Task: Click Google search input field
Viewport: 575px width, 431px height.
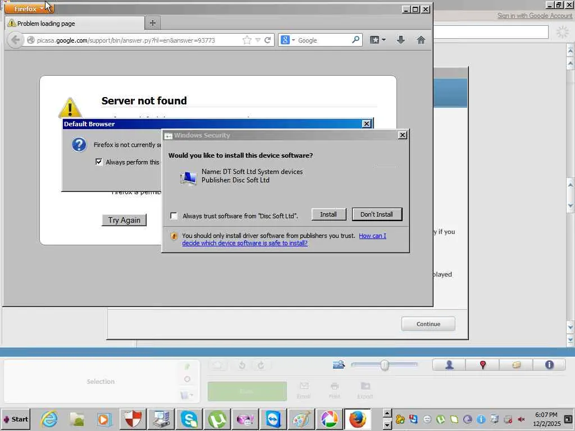Action: click(x=323, y=40)
